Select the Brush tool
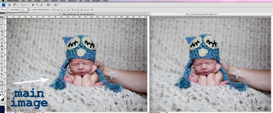Screen dimensions: 273x113 pyautogui.click(x=2, y=42)
